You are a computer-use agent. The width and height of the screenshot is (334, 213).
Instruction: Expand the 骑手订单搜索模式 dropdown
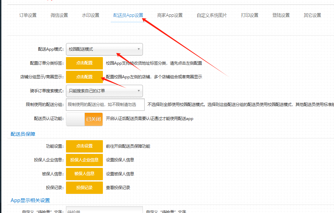tap(104, 91)
